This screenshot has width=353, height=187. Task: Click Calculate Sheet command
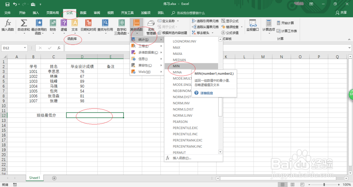click(x=287, y=31)
